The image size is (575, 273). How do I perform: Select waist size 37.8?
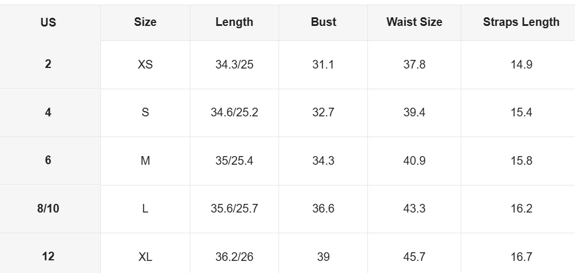pyautogui.click(x=414, y=65)
